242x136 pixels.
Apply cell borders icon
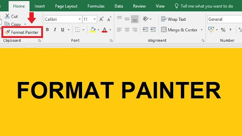(x=78, y=29)
